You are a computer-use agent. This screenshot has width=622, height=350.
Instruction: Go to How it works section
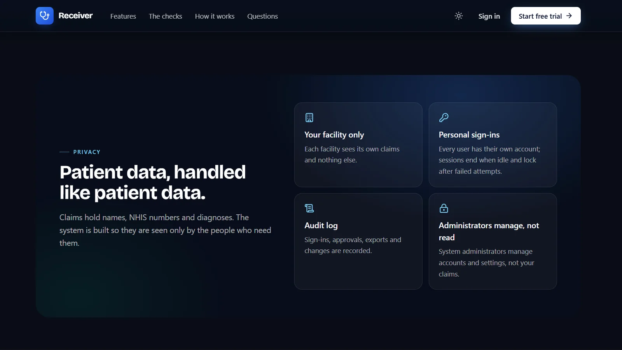coord(215,16)
